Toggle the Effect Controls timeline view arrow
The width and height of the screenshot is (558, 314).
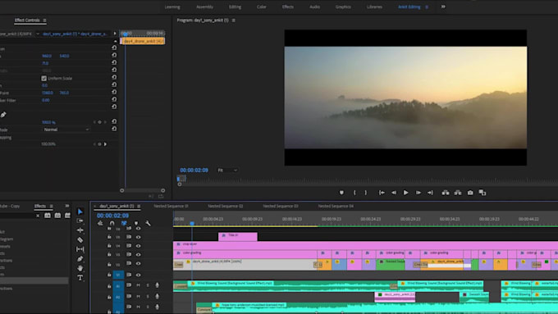(115, 34)
